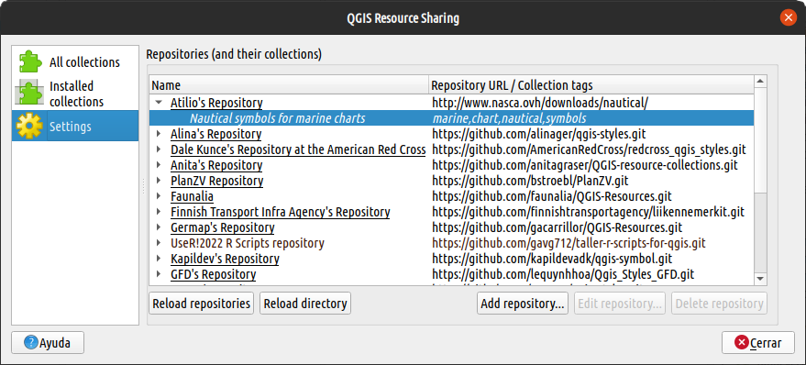Viewport: 806px width, 365px height.
Task: Click the red X icon on Cerrar
Action: [x=741, y=343]
